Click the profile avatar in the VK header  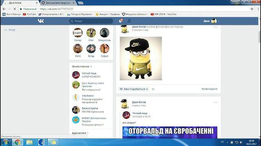(214, 21)
